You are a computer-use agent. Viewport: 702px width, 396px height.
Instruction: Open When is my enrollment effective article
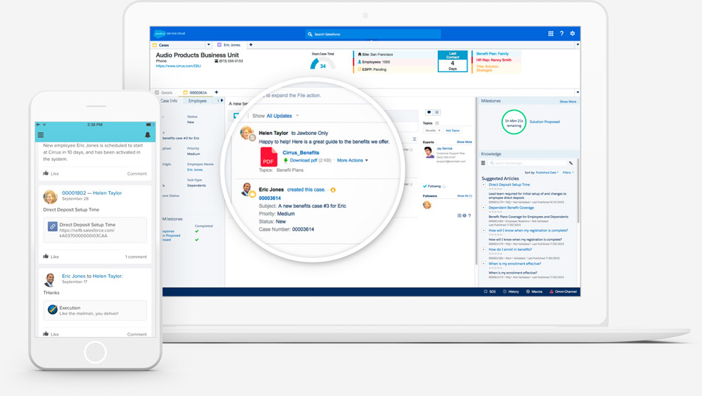coord(515,264)
